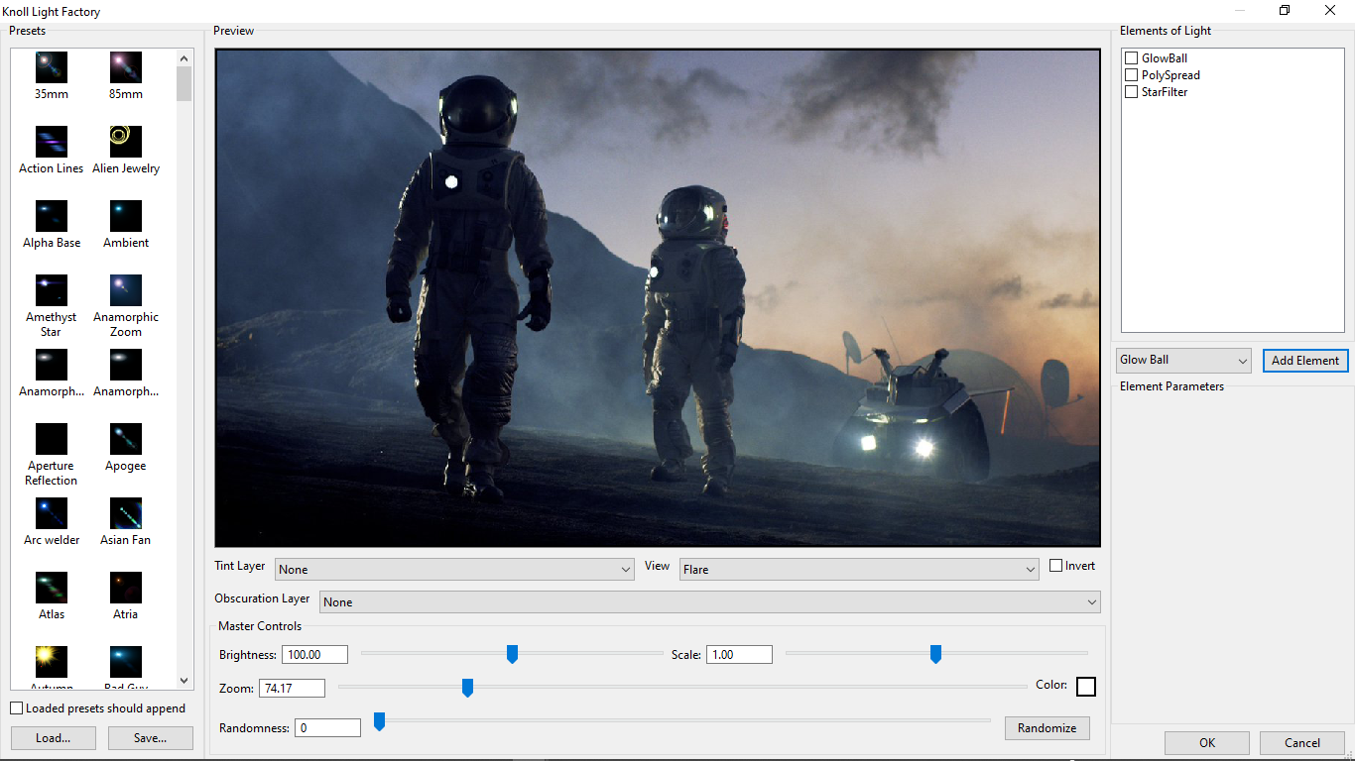
Task: Enable the PolySpread element checkbox
Action: (1131, 75)
